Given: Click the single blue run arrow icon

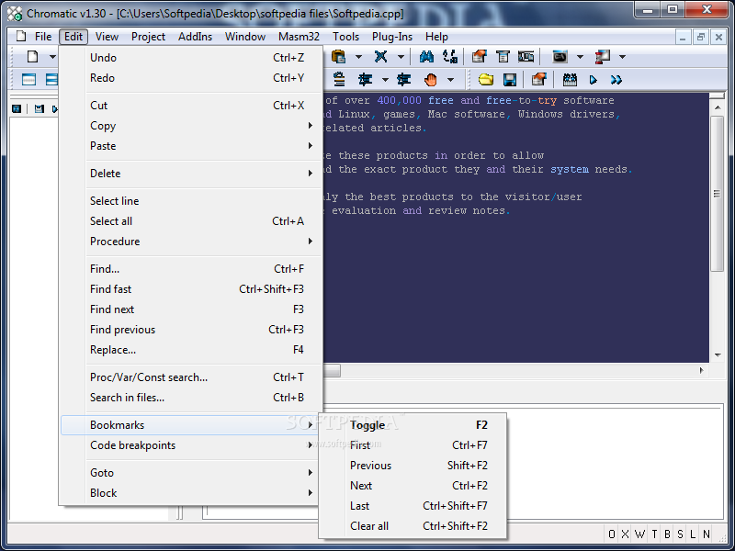Looking at the screenshot, I should [593, 80].
